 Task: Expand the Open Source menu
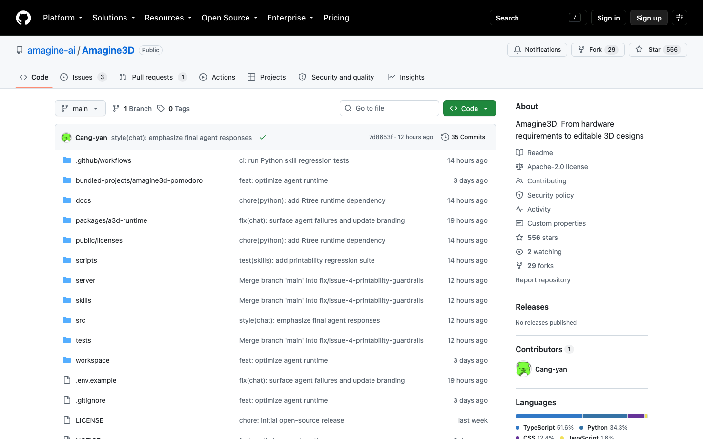[x=229, y=18]
